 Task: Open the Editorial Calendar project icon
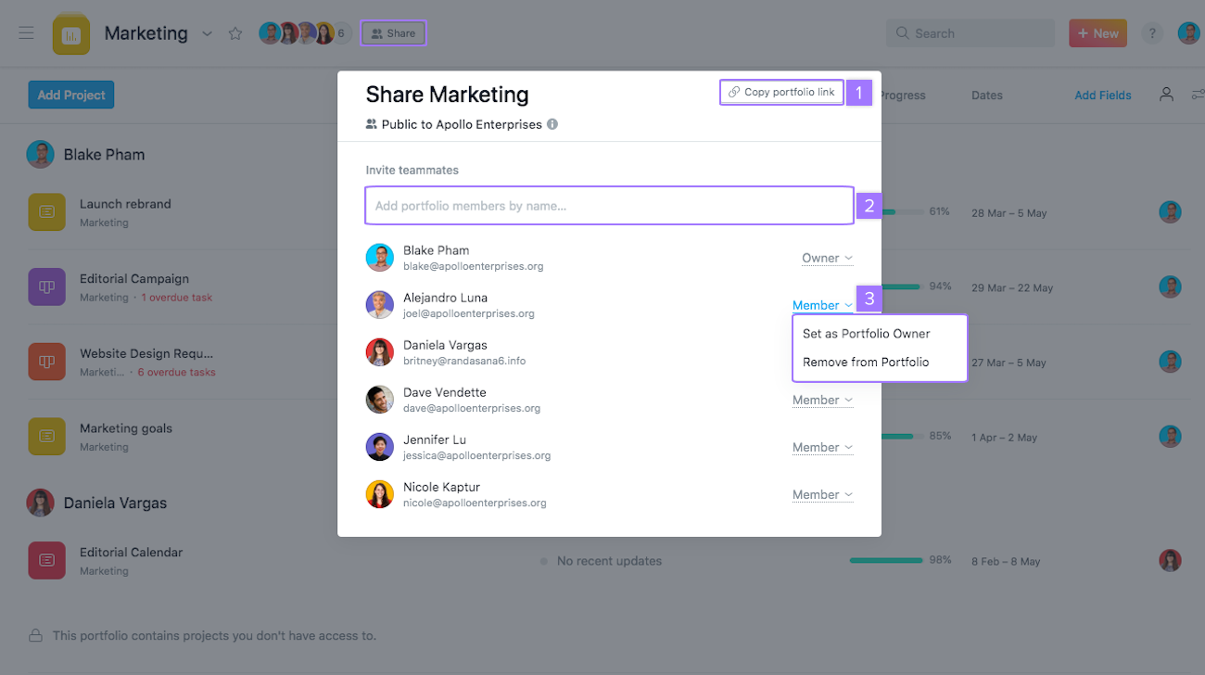[x=46, y=560]
